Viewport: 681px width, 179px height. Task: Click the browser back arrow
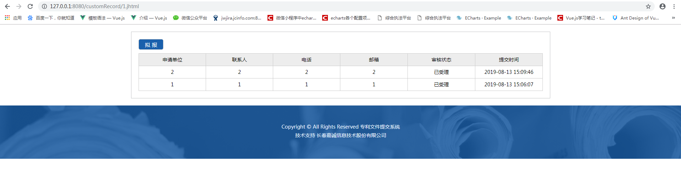point(7,6)
